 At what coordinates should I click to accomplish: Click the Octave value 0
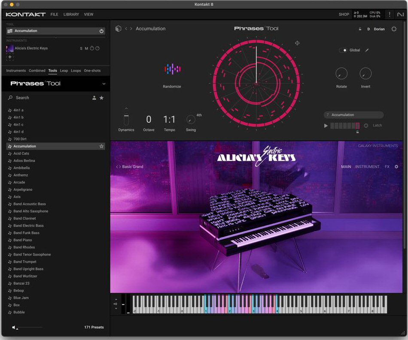pyautogui.click(x=149, y=120)
